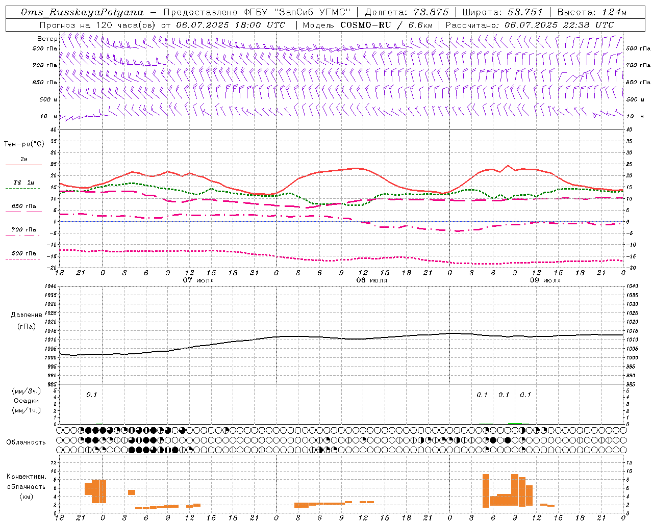Click '700 гПа' in the temperature legend
This screenshot has height=522, width=653.
pyautogui.click(x=24, y=230)
